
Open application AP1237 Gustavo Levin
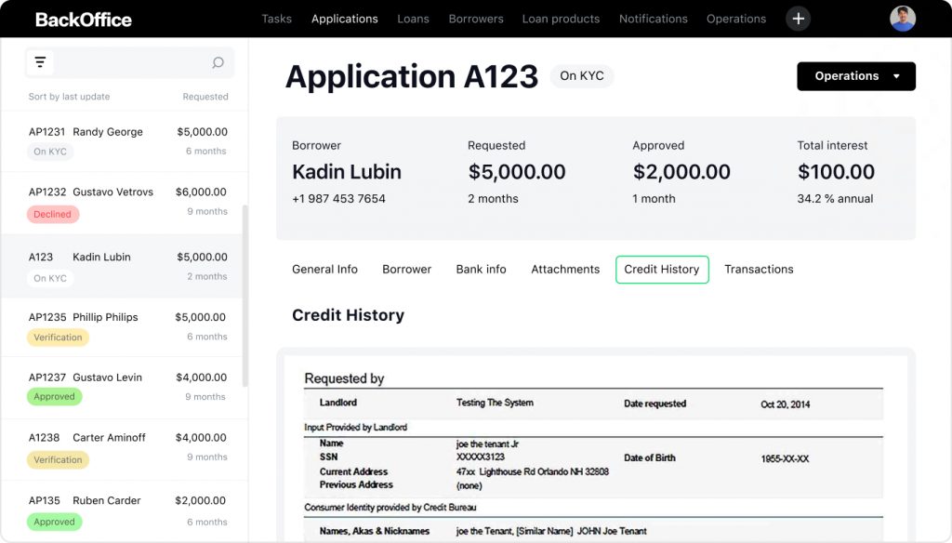tap(124, 388)
